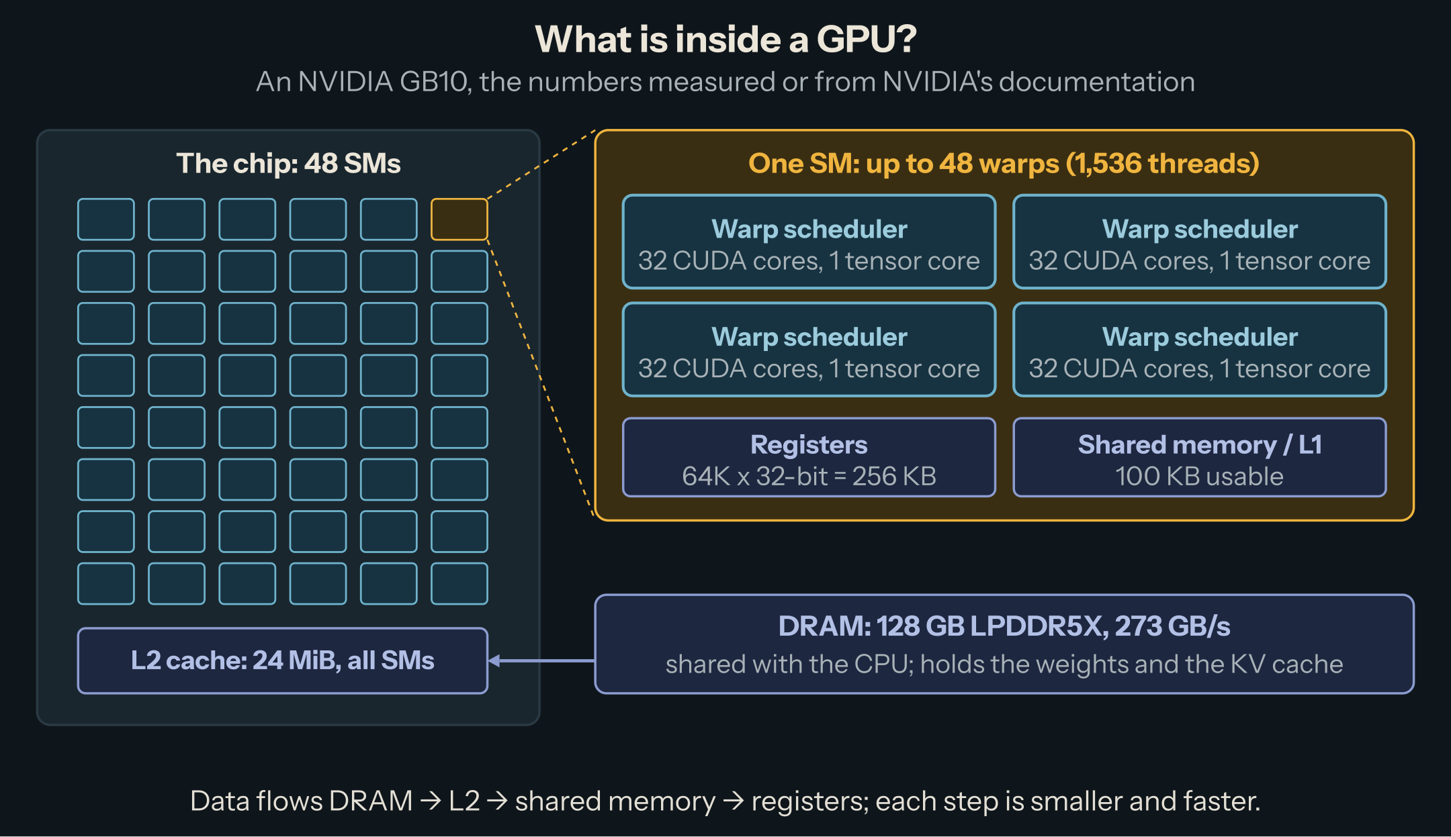Click the "Shared memory / L1" label

click(1200, 444)
